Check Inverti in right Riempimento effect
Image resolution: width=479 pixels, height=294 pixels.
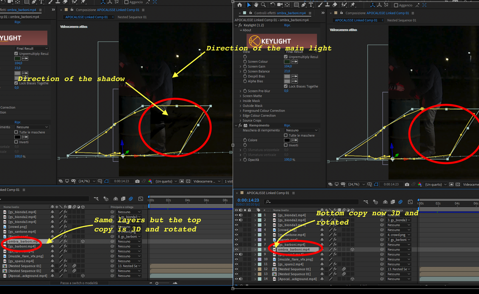tap(286, 145)
